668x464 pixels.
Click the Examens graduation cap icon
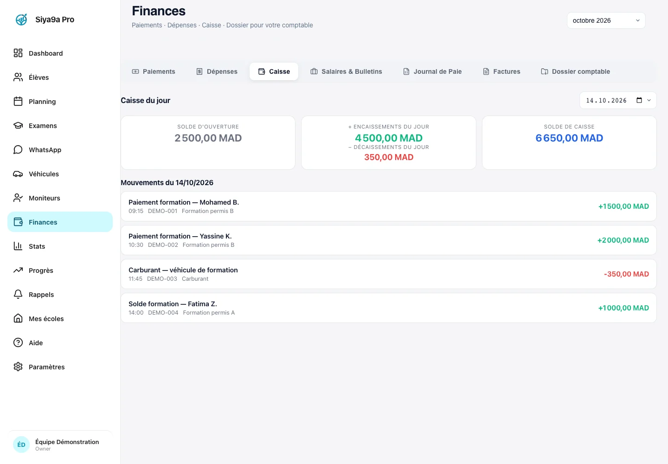pyautogui.click(x=18, y=125)
